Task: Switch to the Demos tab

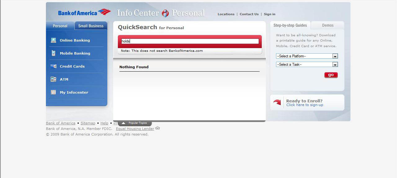Action: pyautogui.click(x=328, y=25)
